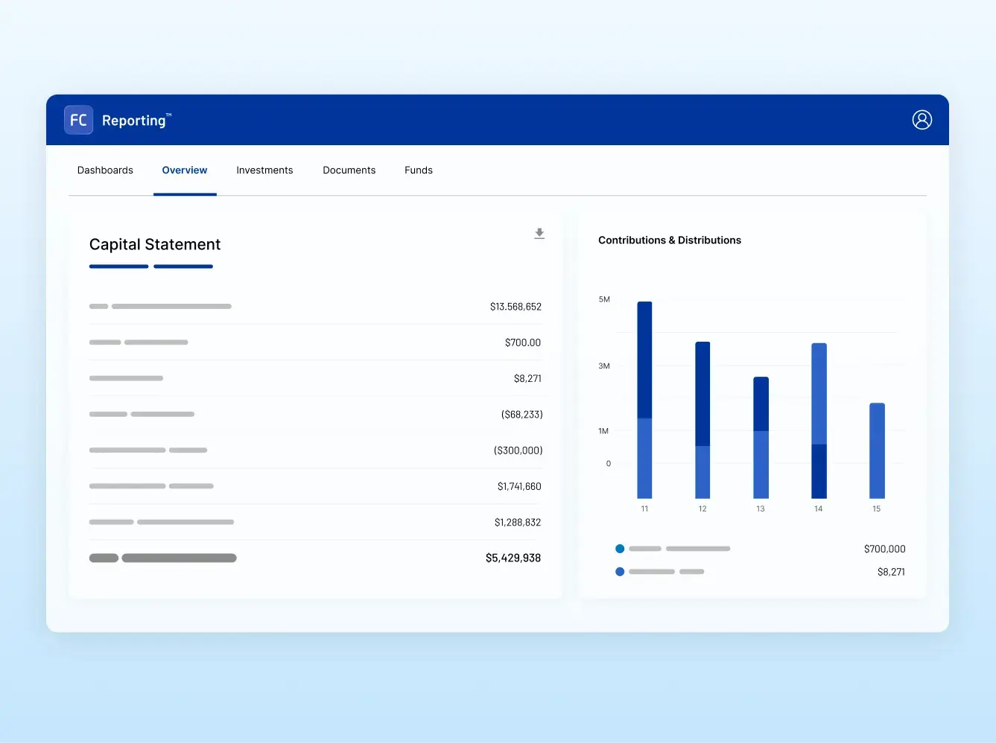Open the user profile icon
The image size is (996, 743).
pyautogui.click(x=922, y=119)
